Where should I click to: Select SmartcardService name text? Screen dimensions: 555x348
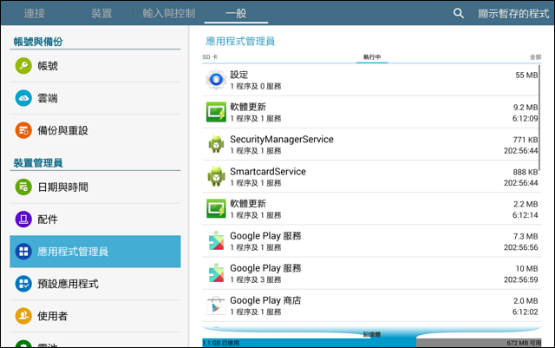(x=268, y=172)
